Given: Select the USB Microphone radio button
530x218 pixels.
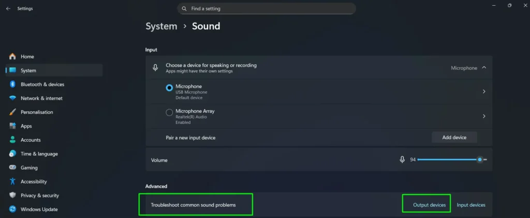Looking at the screenshot, I should coord(169,88).
